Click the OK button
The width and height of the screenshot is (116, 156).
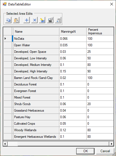click(85, 151)
